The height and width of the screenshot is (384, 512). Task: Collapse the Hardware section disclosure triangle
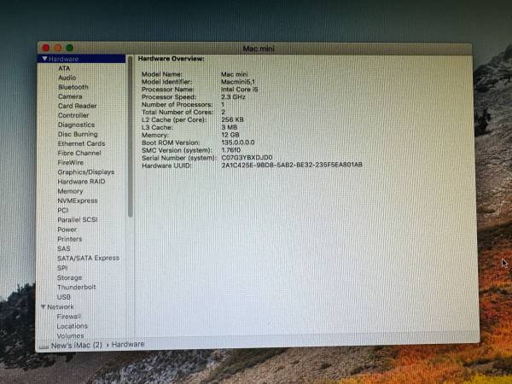[x=44, y=59]
